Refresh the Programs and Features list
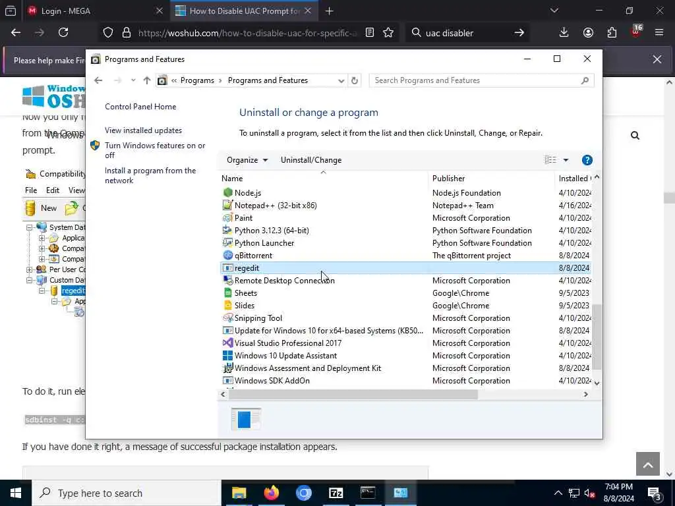 pos(354,80)
